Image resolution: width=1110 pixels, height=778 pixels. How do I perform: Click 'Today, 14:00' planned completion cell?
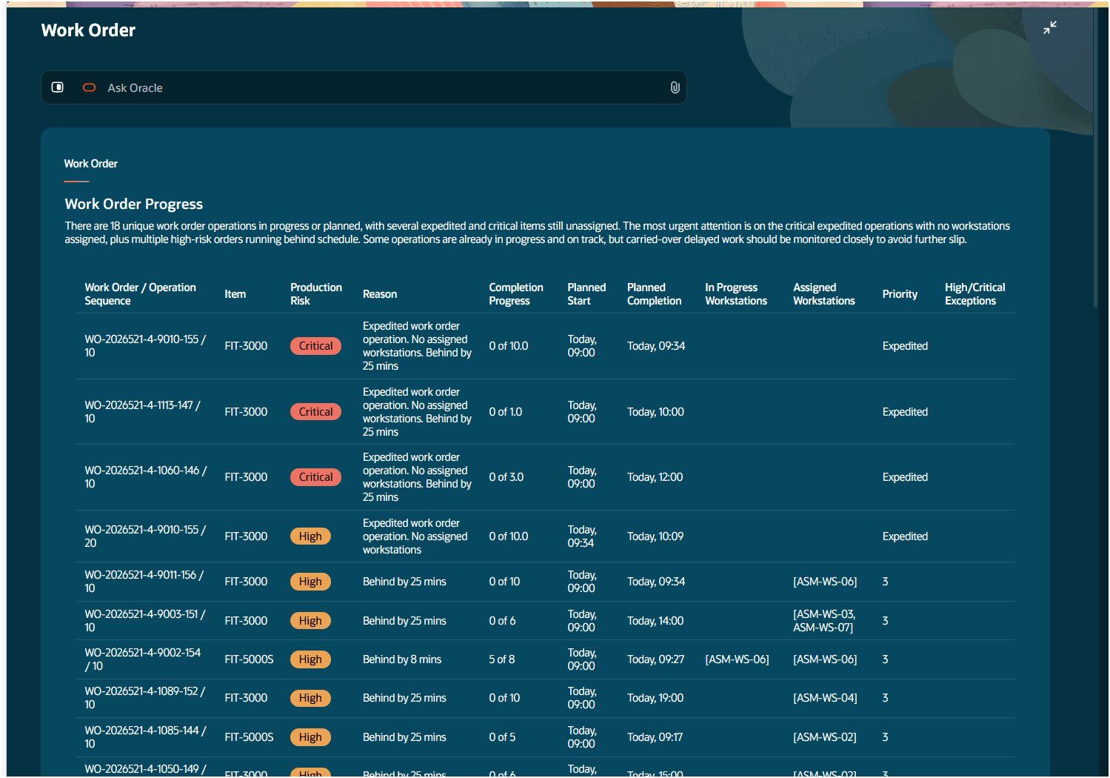pyautogui.click(x=655, y=621)
